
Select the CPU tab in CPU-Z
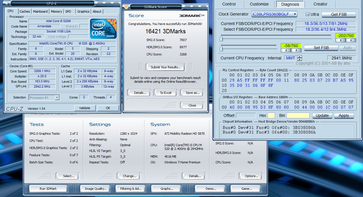11,11
